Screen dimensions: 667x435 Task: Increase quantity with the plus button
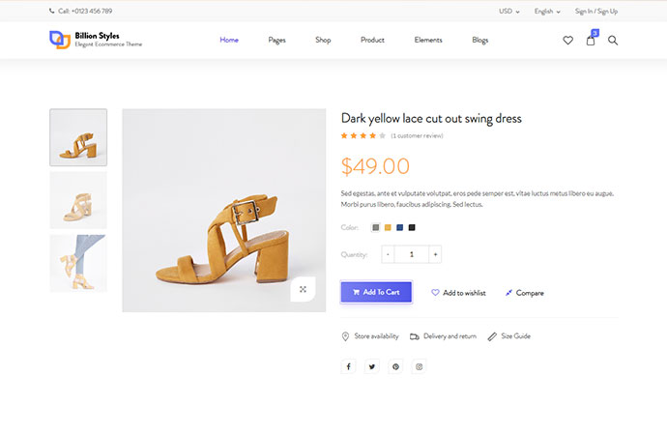435,254
